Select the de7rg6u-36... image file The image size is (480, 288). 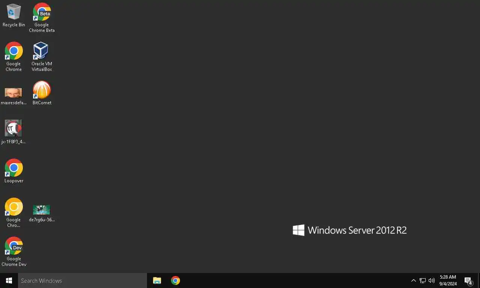(x=42, y=213)
